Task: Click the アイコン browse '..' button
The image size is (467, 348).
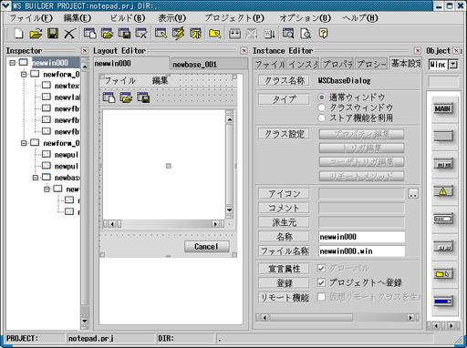Action: click(413, 193)
